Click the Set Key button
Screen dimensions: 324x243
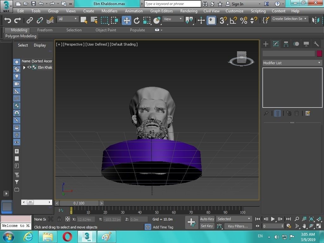[207, 226]
